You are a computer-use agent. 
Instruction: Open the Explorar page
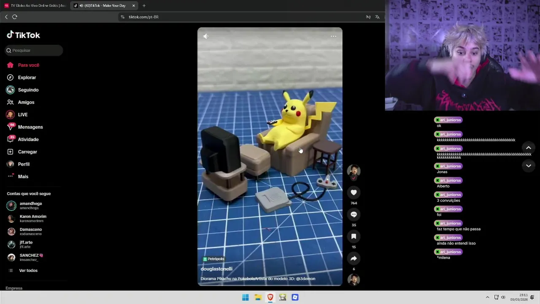point(27,78)
